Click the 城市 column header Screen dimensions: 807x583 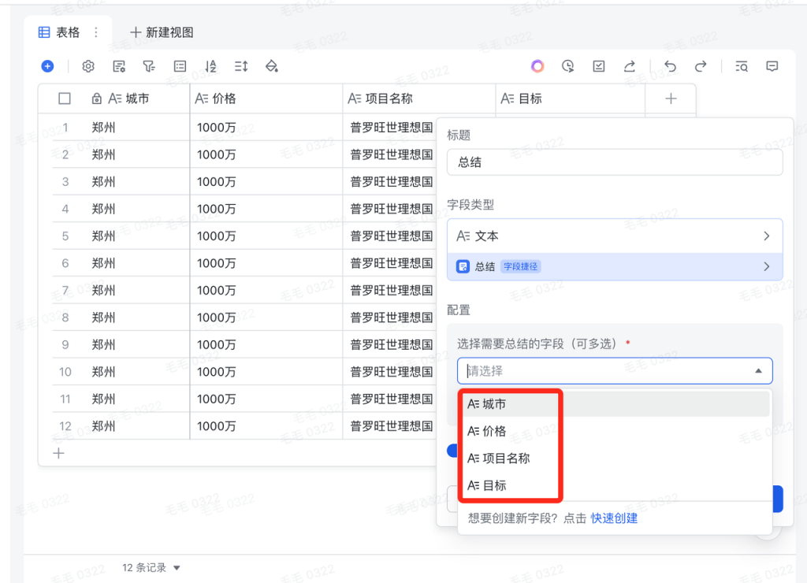pyautogui.click(x=120, y=98)
